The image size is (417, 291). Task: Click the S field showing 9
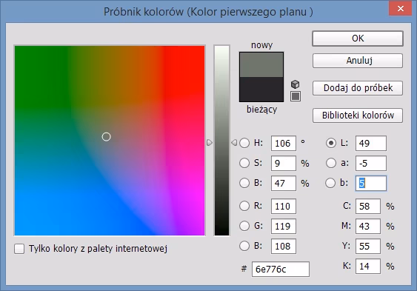[284, 163]
